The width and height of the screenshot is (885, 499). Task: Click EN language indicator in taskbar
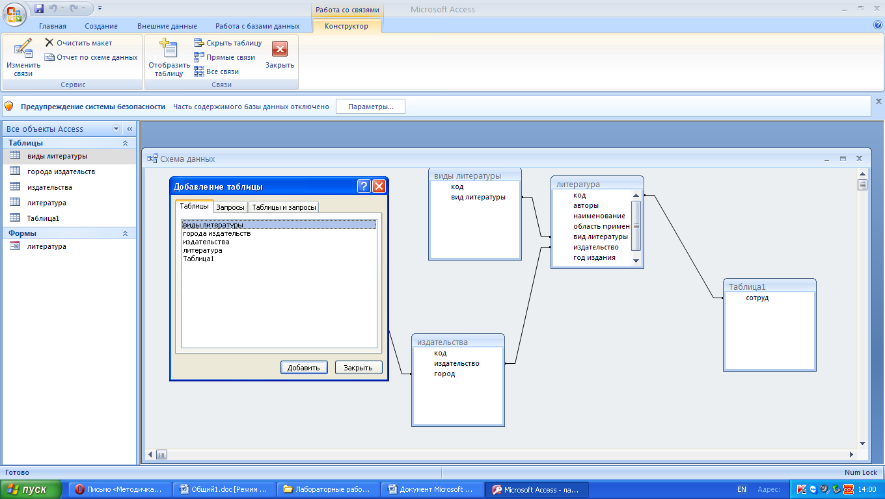(x=742, y=489)
